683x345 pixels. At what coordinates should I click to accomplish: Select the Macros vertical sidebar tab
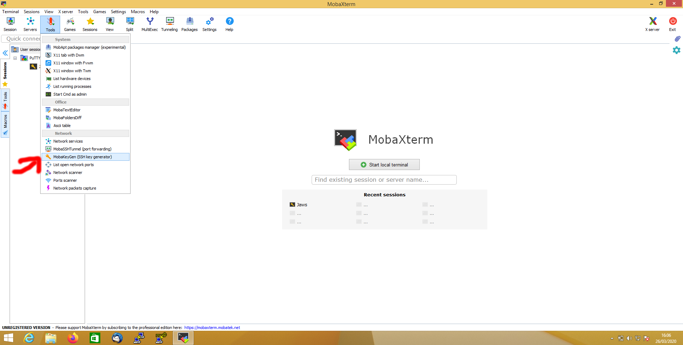pyautogui.click(x=5, y=124)
